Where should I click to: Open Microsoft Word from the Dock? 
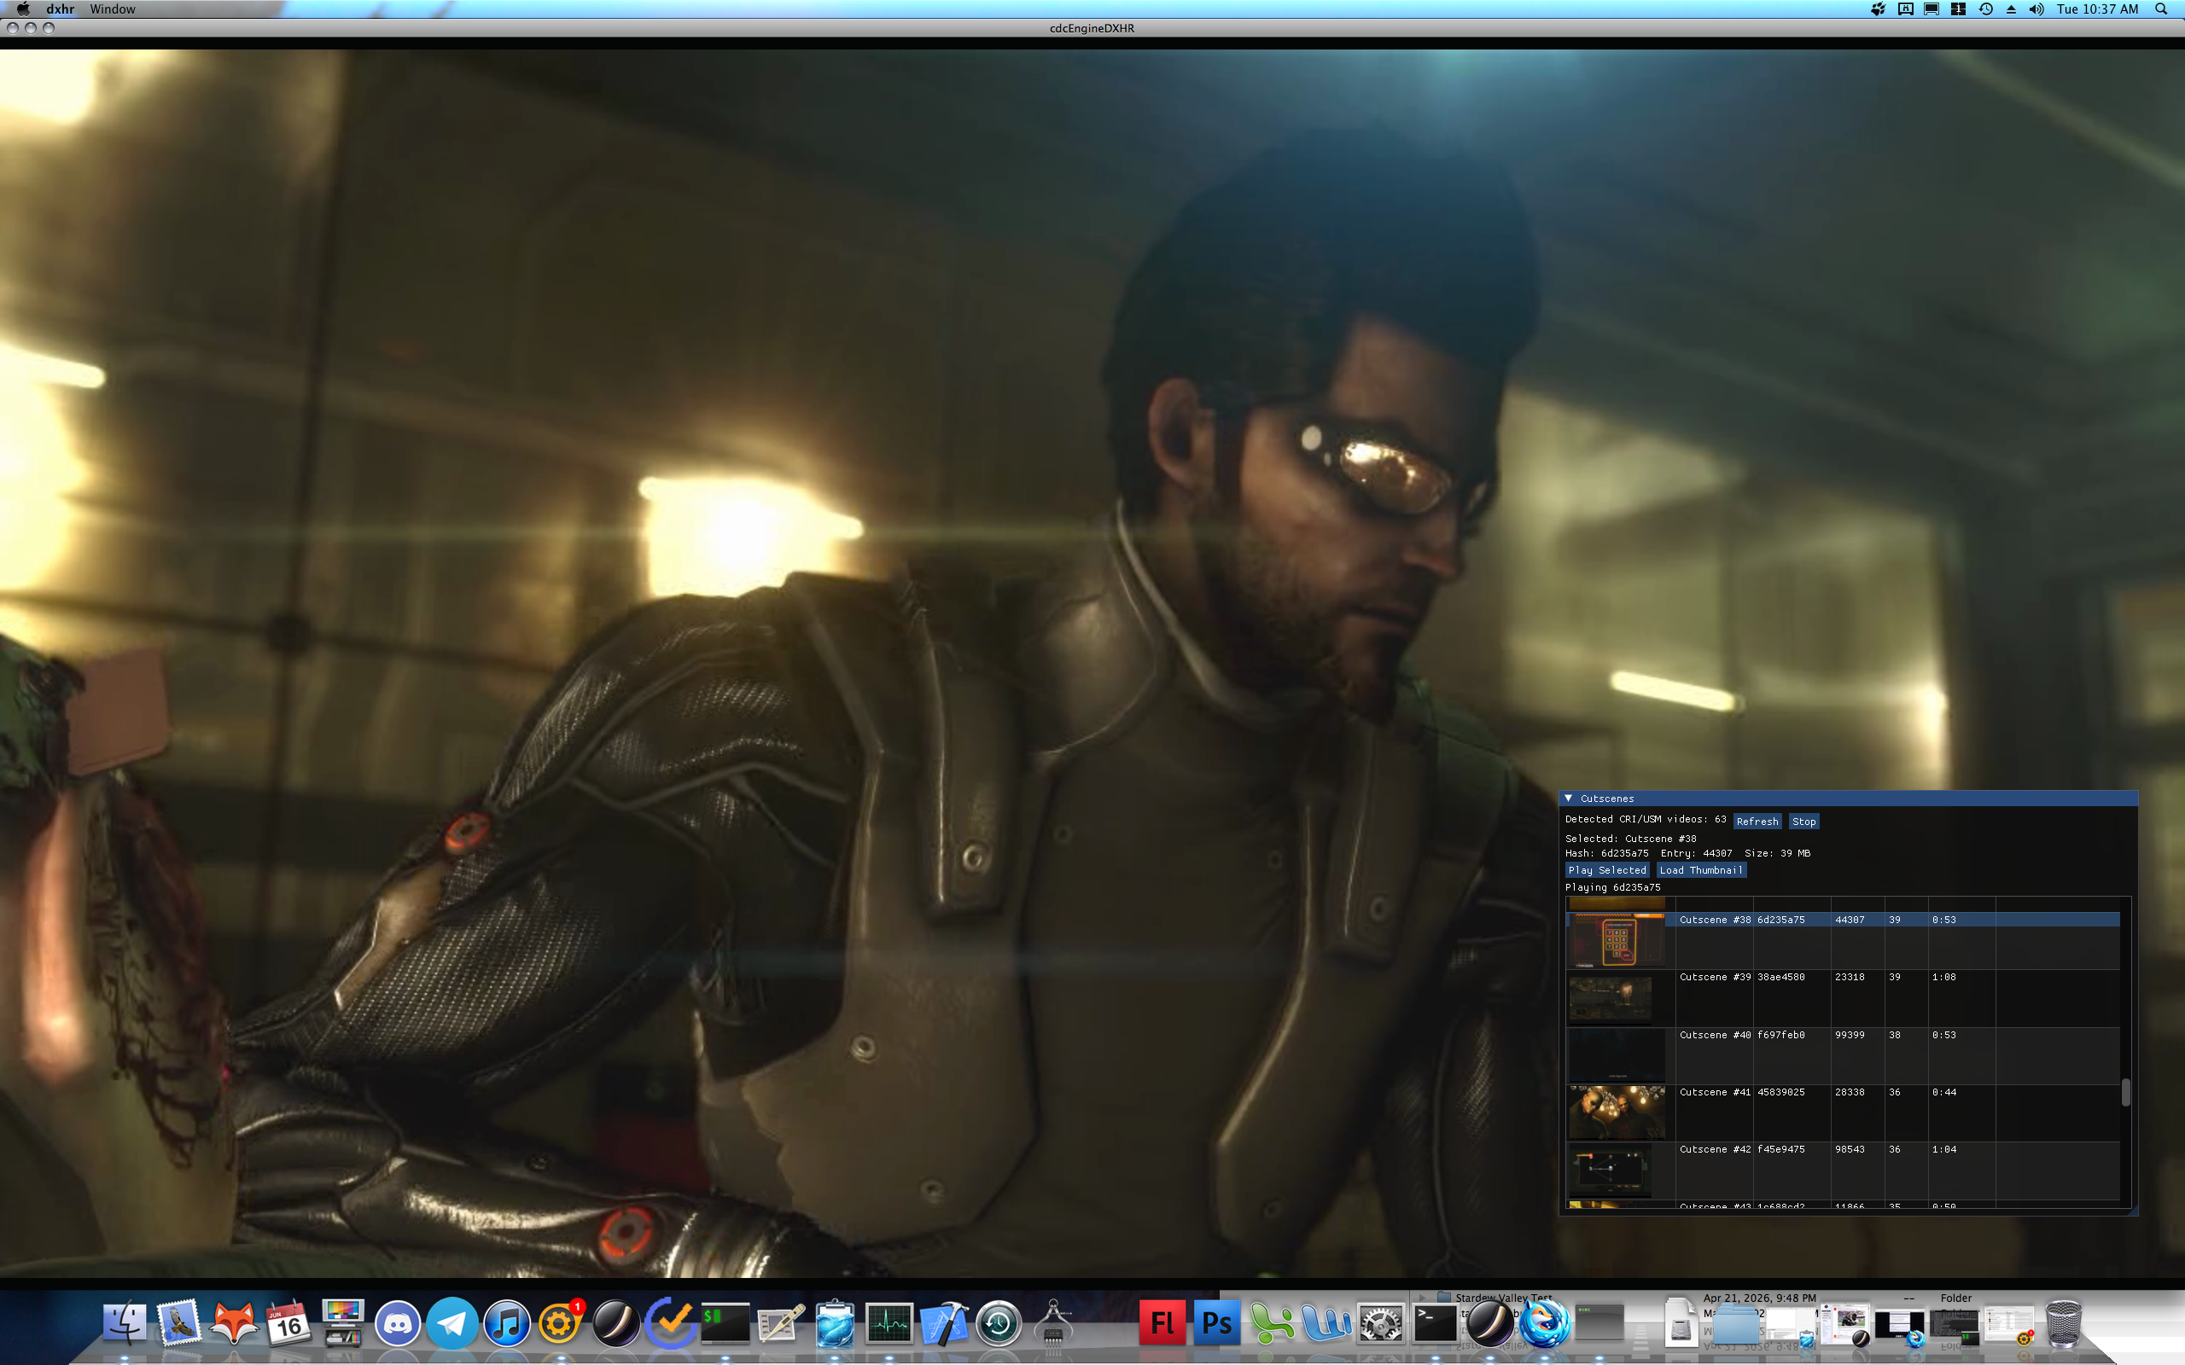[1326, 1323]
